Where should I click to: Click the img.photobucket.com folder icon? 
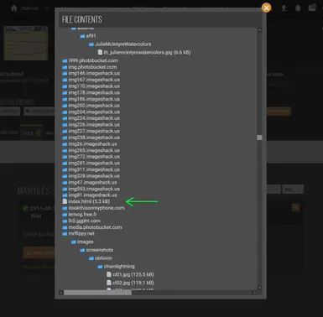[65, 67]
